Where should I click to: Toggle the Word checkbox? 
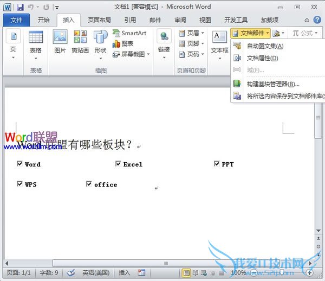[x=19, y=164]
